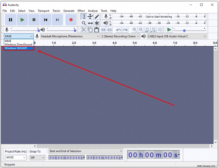Select the Multi-Tool asterisk icon
Screen dimensions: 219x168
pos(97,23)
